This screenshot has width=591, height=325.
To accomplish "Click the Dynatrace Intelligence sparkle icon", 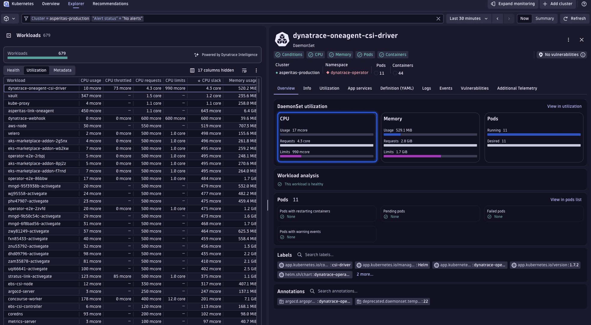I will point(196,55).
